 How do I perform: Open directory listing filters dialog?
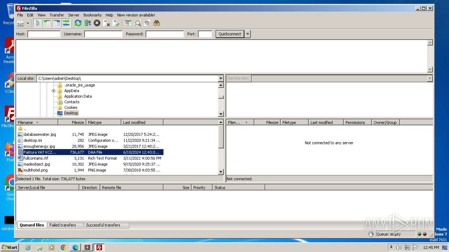click(x=128, y=23)
